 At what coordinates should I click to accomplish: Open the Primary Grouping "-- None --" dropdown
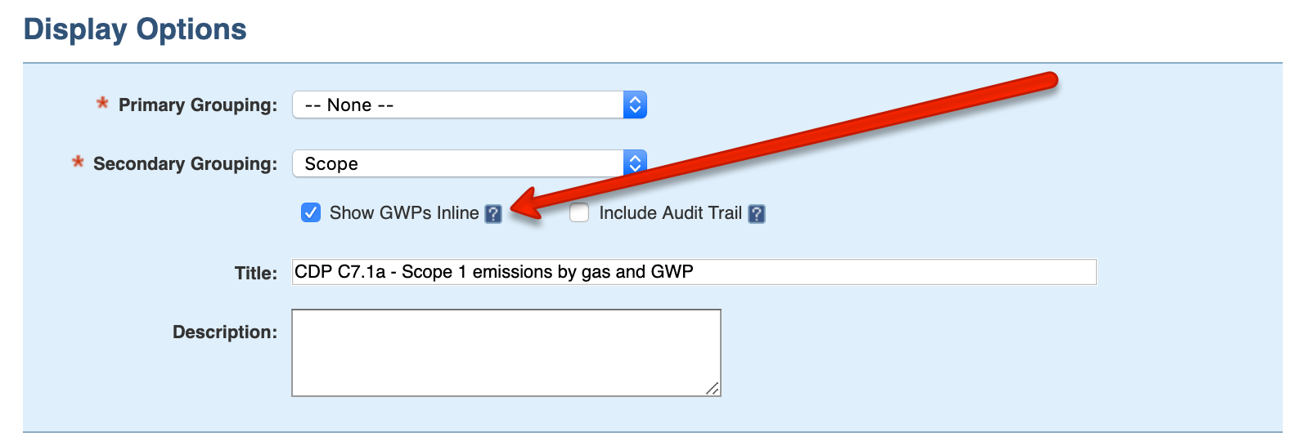pos(458,105)
